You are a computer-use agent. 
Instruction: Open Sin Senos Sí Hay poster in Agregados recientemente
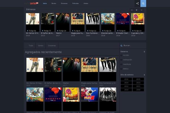point(35,69)
